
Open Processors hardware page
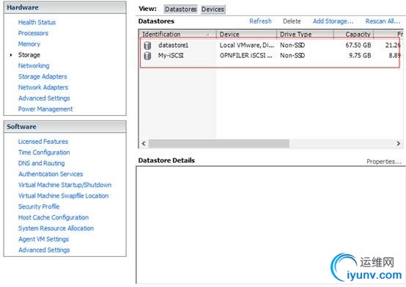pyautogui.click(x=33, y=33)
